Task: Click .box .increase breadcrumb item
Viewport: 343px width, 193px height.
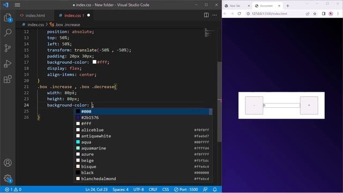Action: (65, 25)
